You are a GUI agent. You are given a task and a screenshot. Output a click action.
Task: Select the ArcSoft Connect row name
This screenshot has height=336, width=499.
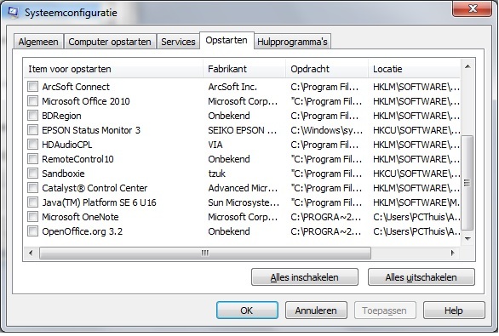[76, 87]
